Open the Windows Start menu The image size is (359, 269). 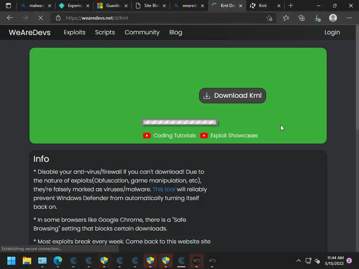pyautogui.click(x=11, y=261)
